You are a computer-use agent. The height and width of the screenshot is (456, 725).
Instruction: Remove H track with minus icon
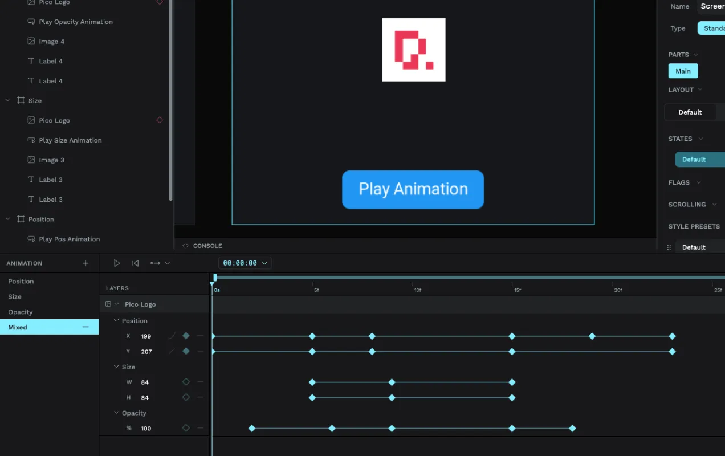point(200,398)
